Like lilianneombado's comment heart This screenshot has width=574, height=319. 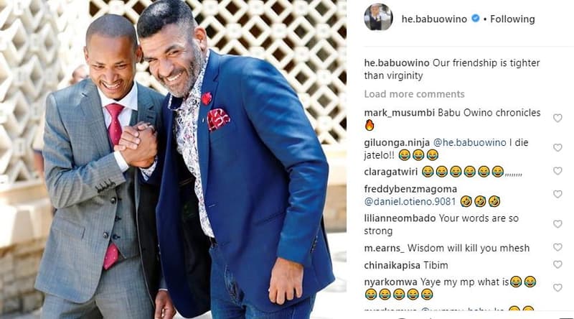coord(557,223)
